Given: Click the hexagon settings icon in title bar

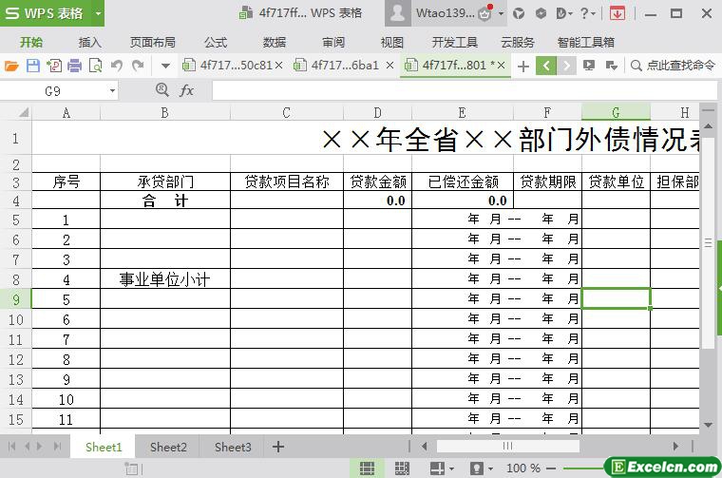Looking at the screenshot, I should pyautogui.click(x=541, y=13).
